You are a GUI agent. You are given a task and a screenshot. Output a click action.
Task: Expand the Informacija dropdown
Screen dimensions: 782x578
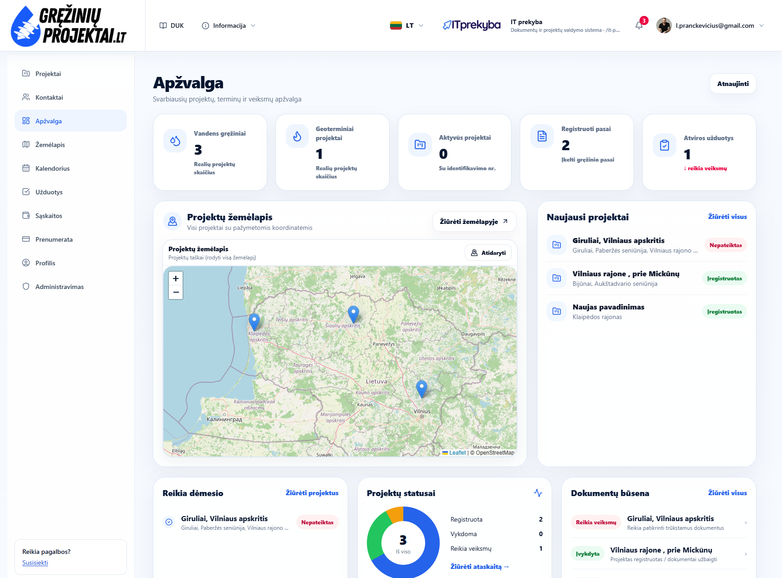click(x=253, y=25)
